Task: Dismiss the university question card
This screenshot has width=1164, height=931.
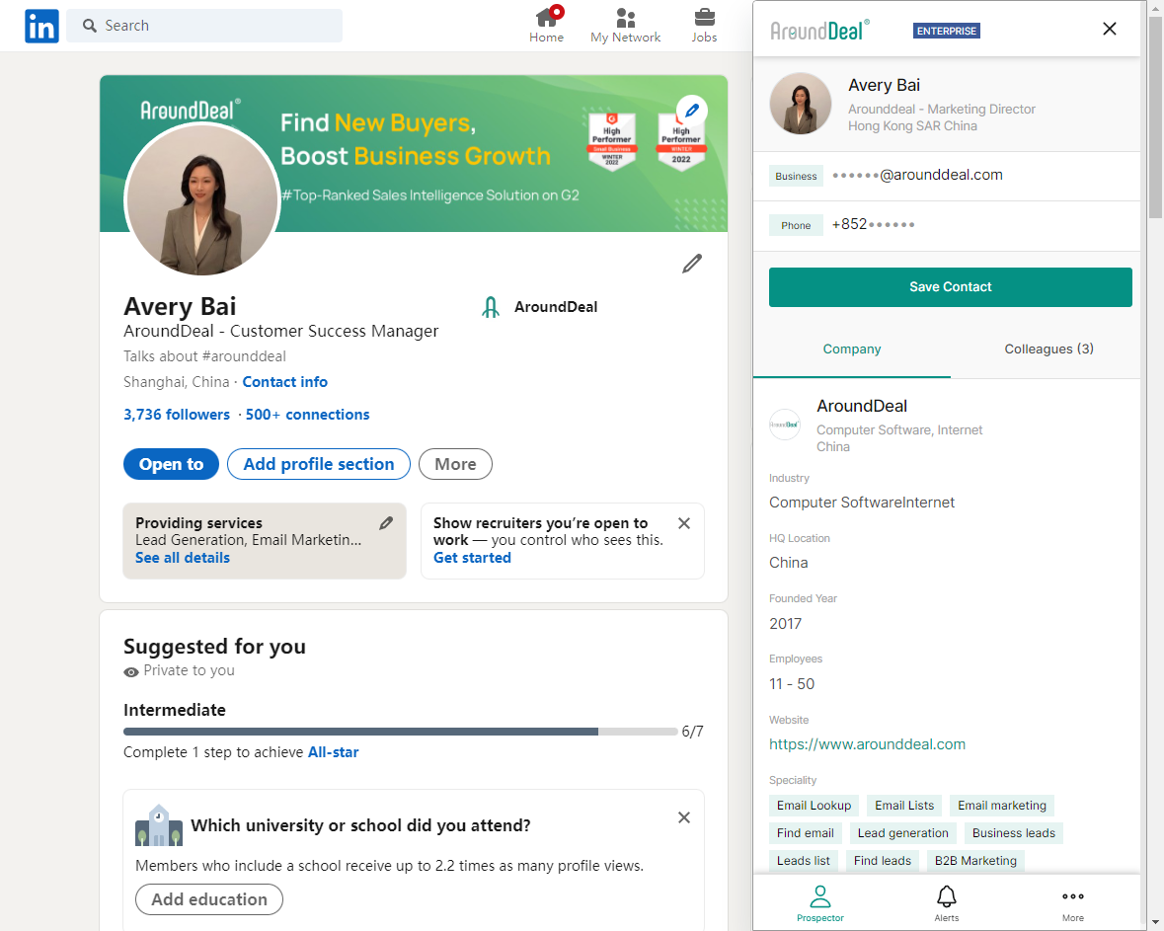Action: [x=684, y=817]
